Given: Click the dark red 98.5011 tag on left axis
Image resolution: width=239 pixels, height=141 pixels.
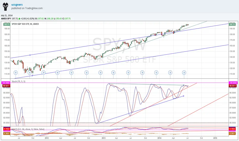Looking at the screenshot, I should click(6, 86).
